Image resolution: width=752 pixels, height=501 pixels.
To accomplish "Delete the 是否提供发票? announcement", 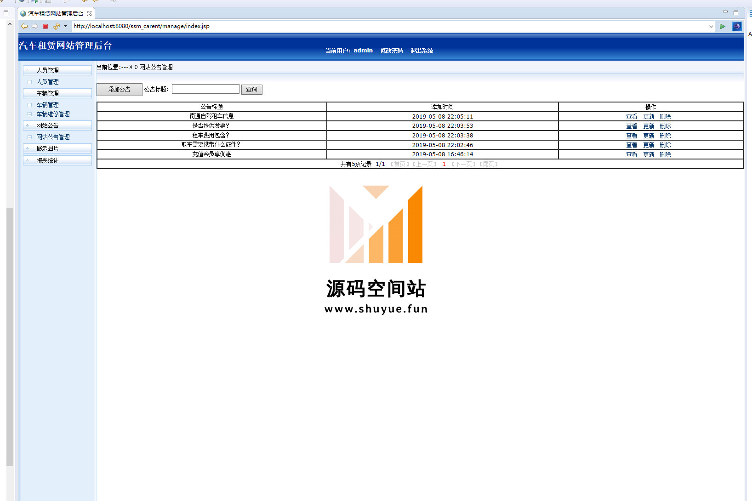I will pyautogui.click(x=665, y=126).
